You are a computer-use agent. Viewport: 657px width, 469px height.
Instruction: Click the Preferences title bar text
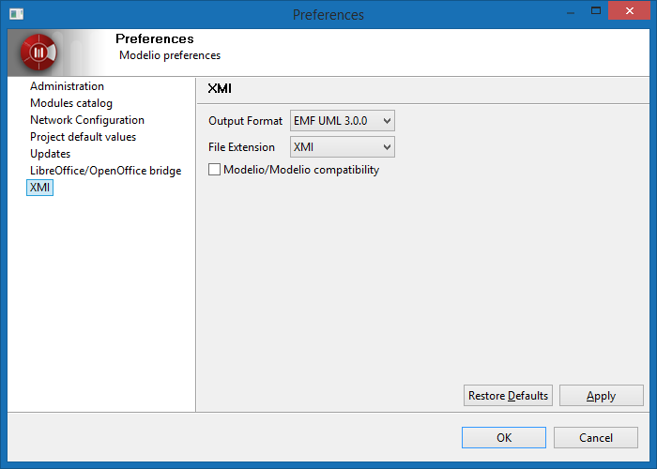[328, 15]
